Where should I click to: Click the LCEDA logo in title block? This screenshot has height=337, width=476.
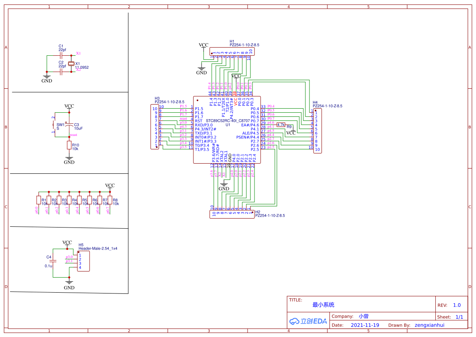(x=308, y=321)
